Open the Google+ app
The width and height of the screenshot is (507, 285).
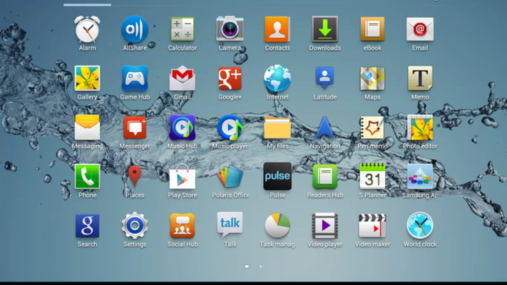pyautogui.click(x=230, y=78)
